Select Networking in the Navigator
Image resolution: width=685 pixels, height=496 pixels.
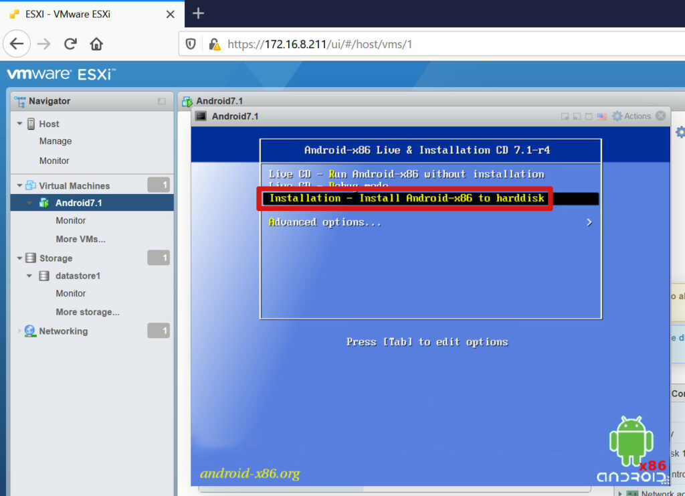click(x=64, y=331)
